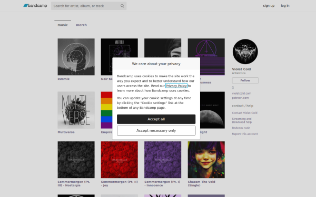Click the Sommermorgen (Pt. II) - Joy title
The width and height of the screenshot is (316, 197).
[120, 183]
